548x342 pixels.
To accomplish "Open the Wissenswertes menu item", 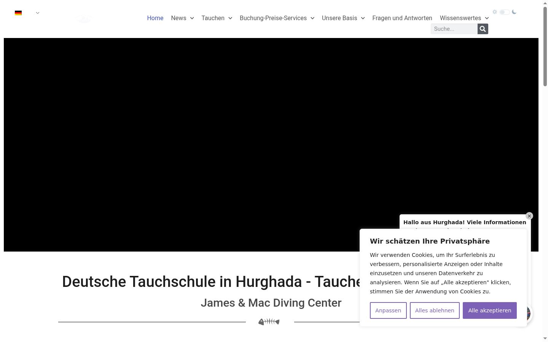I will (460, 18).
